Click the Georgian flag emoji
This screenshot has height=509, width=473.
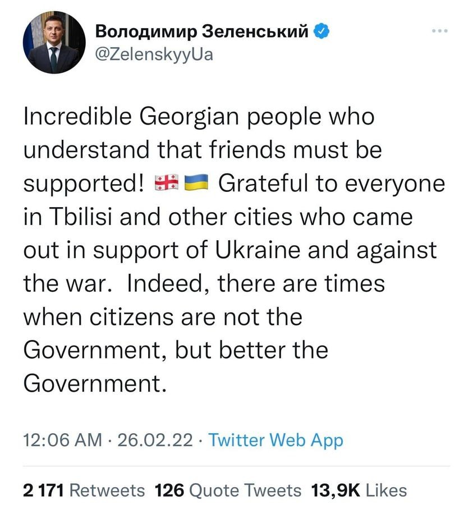[166, 183]
